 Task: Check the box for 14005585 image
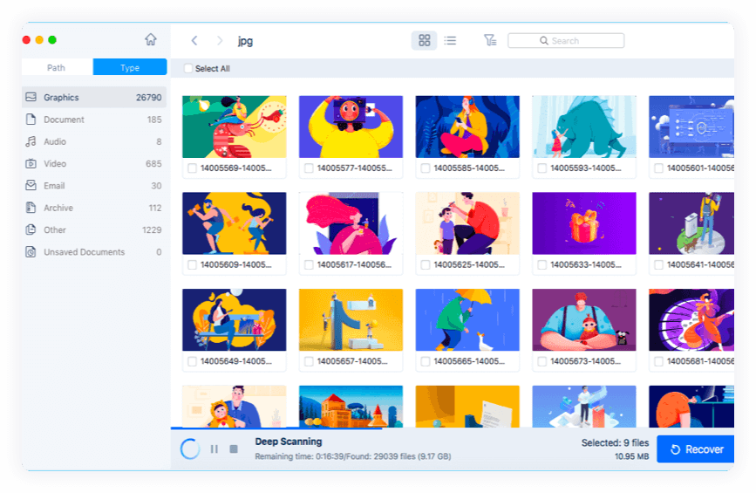tap(426, 168)
